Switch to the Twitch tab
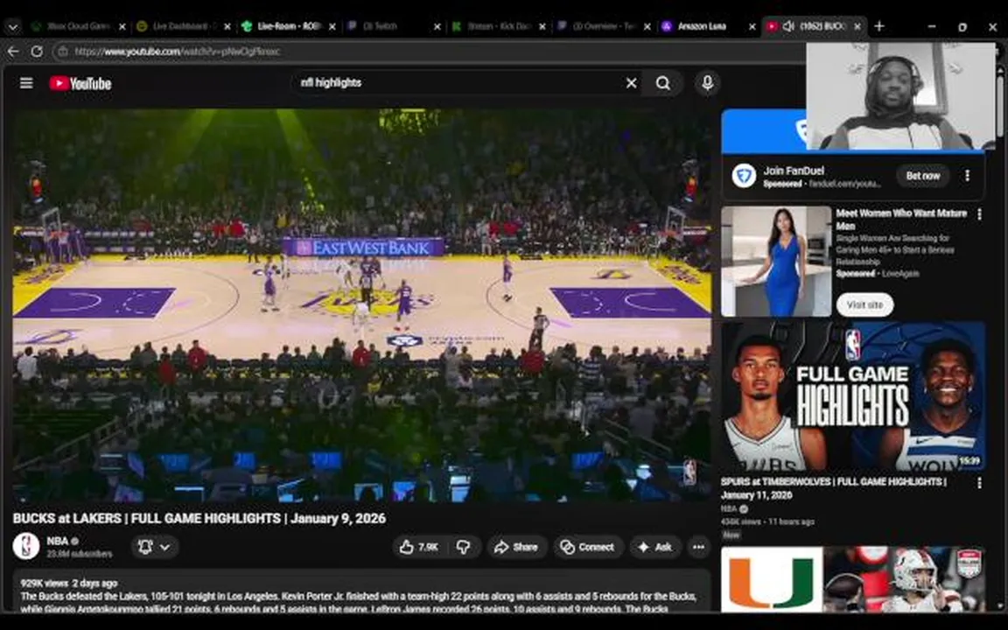The height and width of the screenshot is (630, 1008). 391,26
